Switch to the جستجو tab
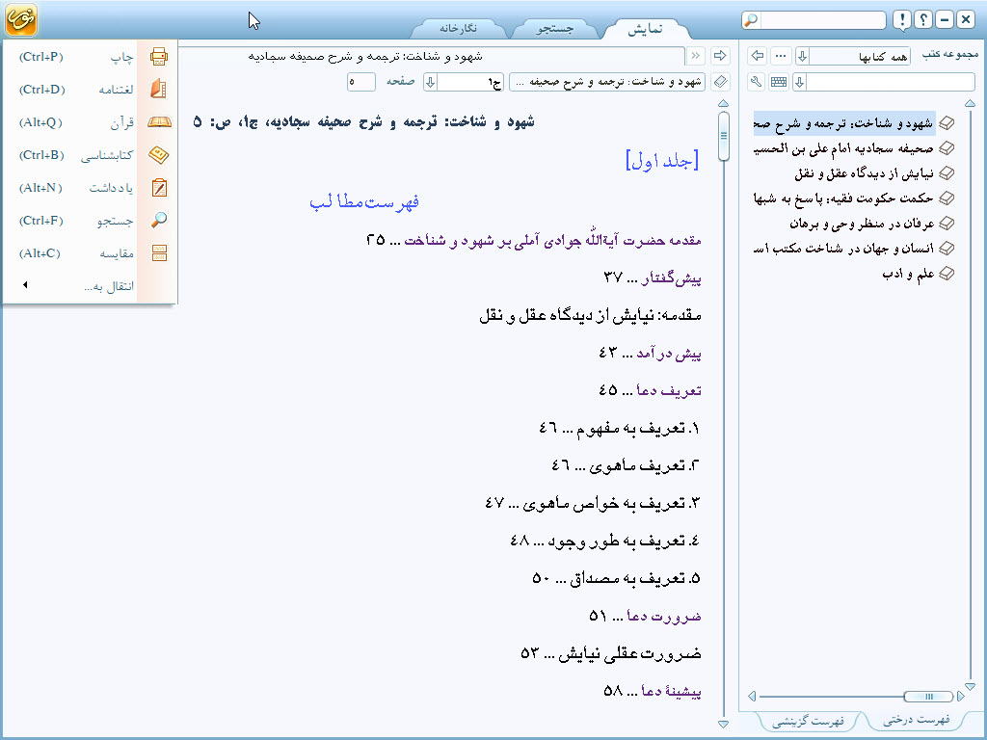The image size is (987, 740). (554, 28)
